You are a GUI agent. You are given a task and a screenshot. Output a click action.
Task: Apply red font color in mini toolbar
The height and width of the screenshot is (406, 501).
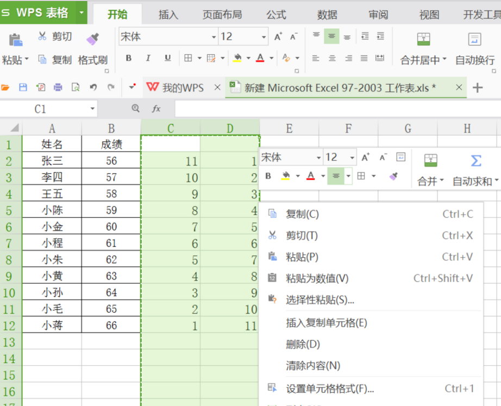coord(310,176)
